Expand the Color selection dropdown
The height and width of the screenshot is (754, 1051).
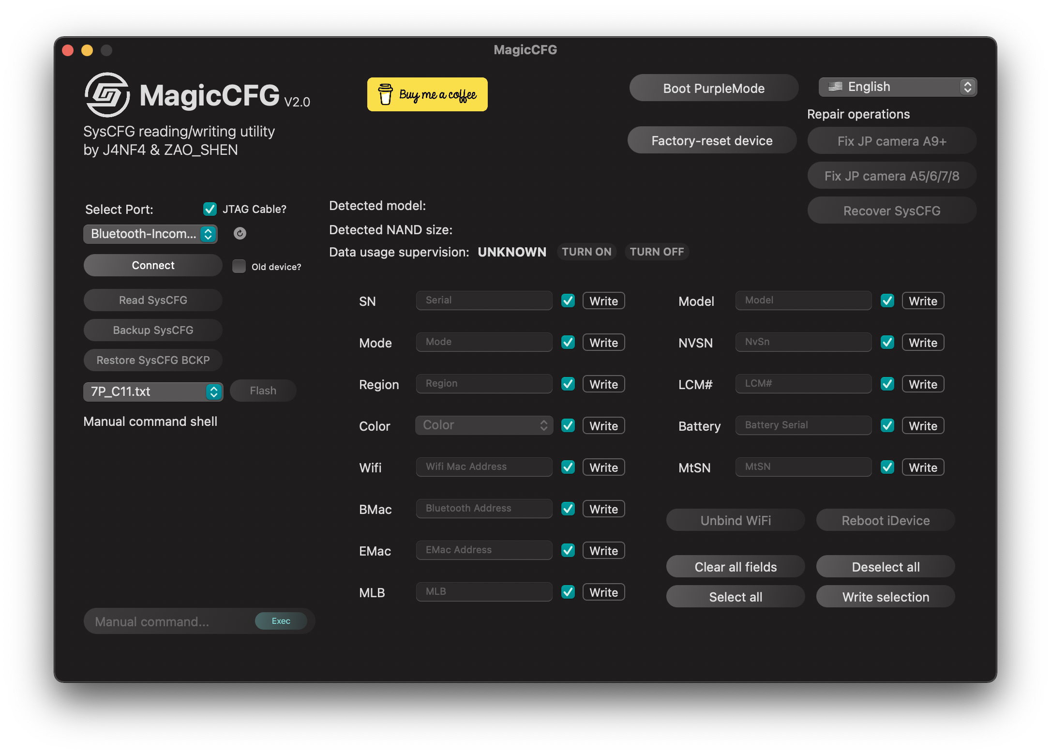(x=484, y=425)
